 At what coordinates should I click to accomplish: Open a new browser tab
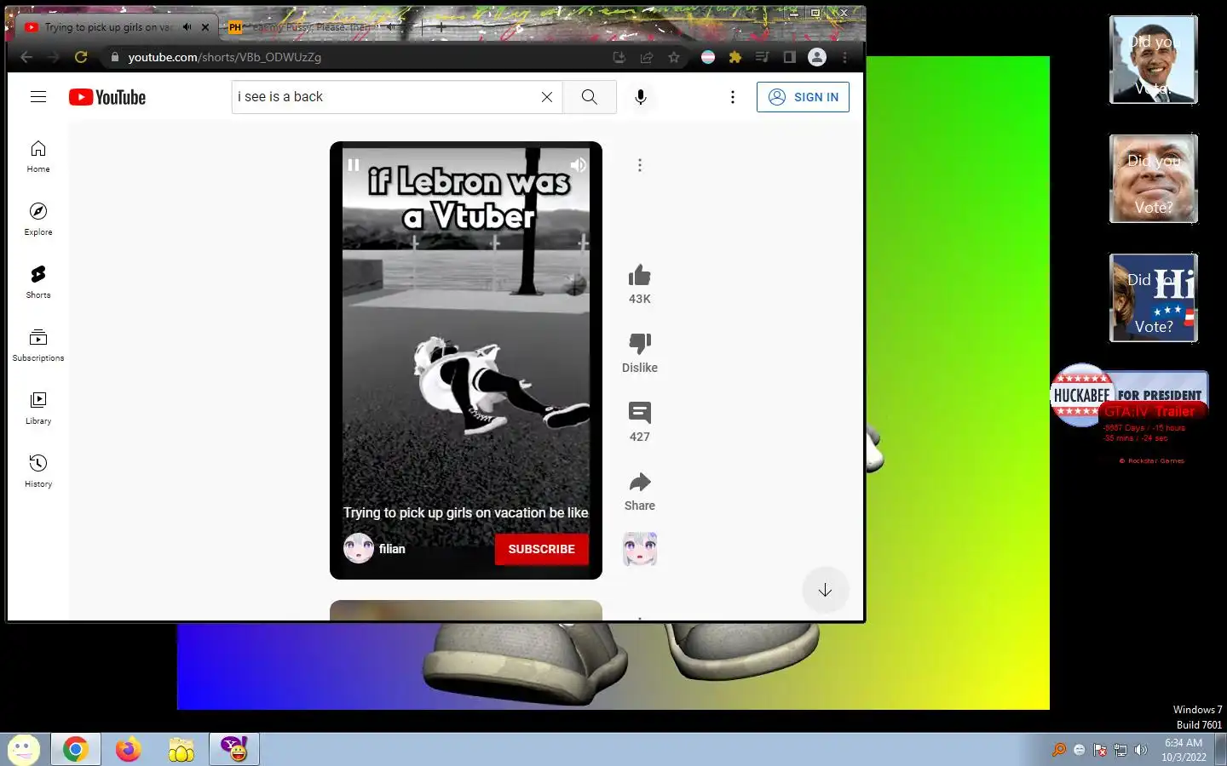tap(441, 27)
